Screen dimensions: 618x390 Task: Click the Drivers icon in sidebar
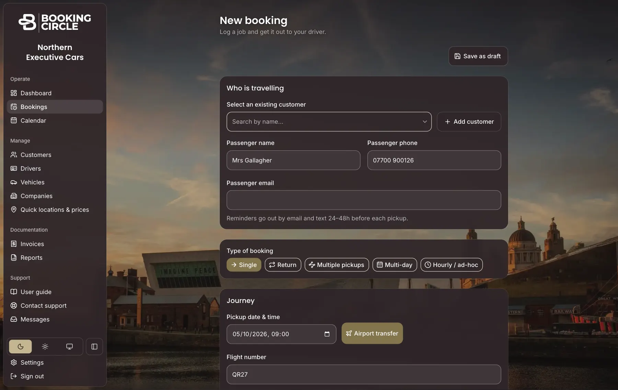14,169
